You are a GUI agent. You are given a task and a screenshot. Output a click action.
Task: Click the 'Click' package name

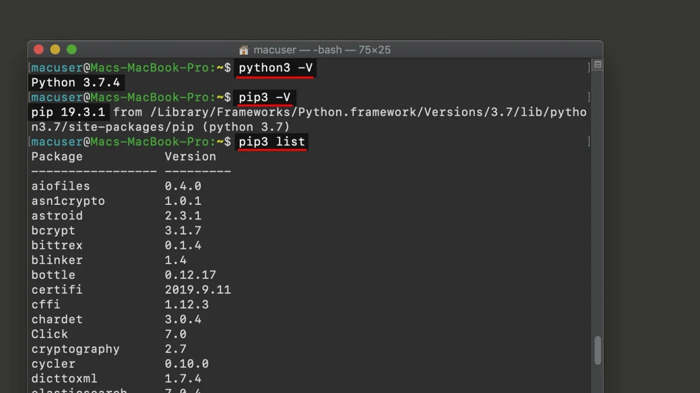(50, 334)
